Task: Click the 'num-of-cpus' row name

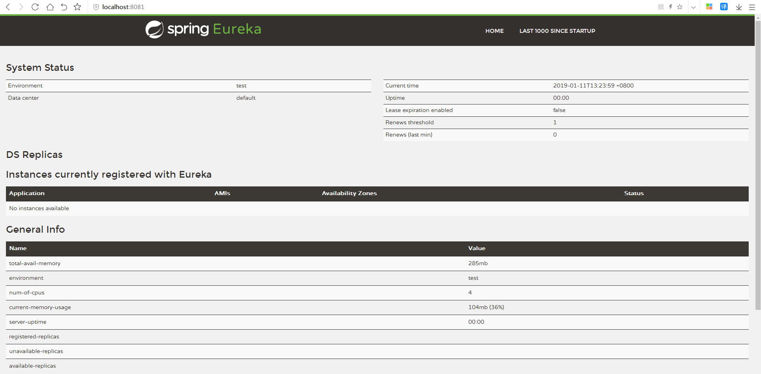Action: click(x=27, y=292)
